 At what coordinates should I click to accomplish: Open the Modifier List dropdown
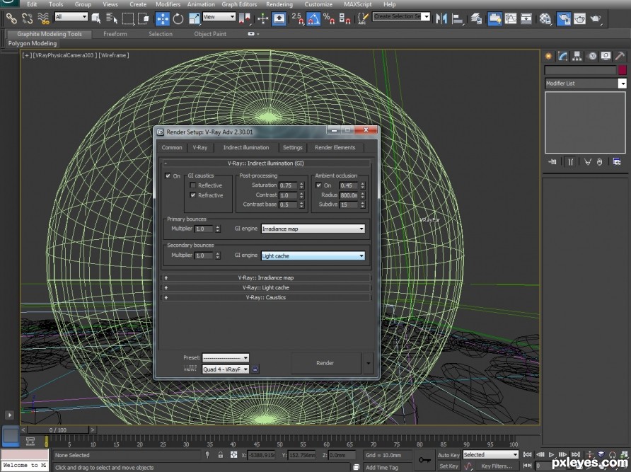coord(586,84)
